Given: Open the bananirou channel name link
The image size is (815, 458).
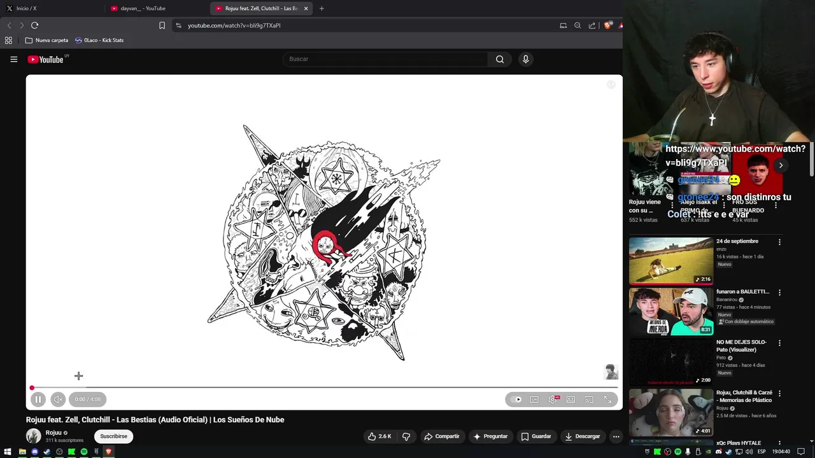Looking at the screenshot, I should click(x=726, y=300).
